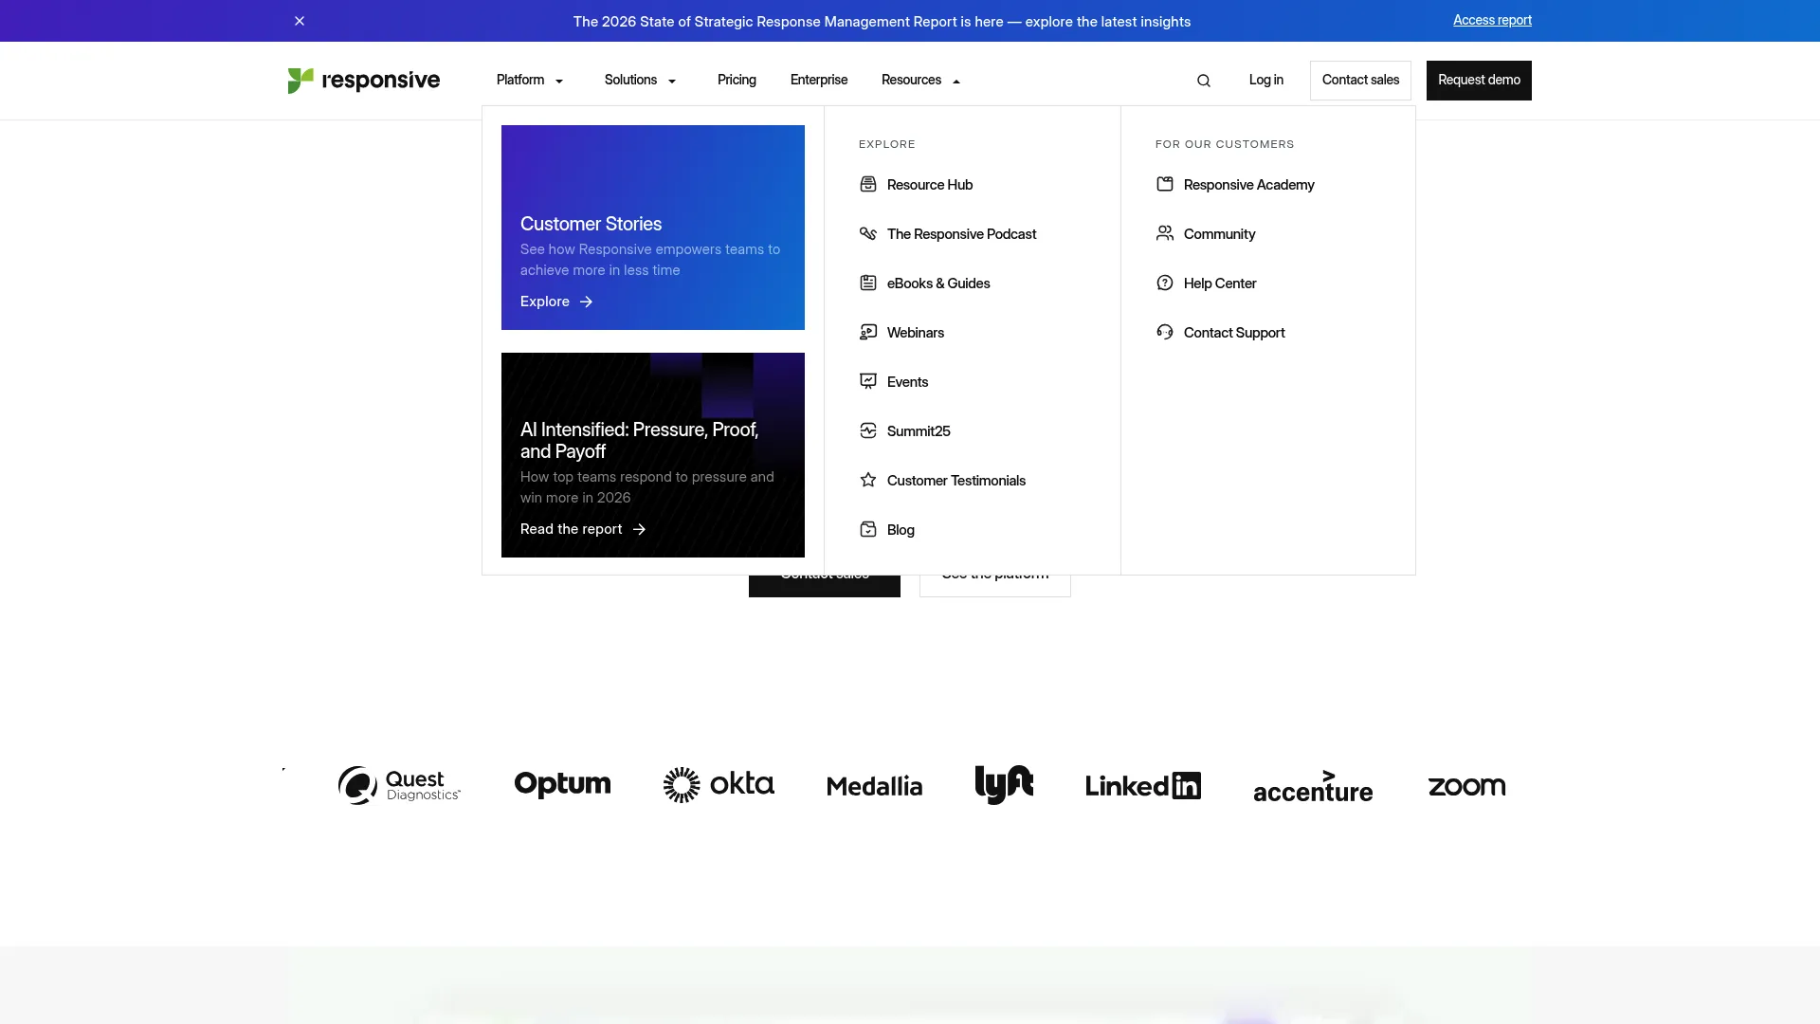
Task: Click the Medallia logo
Action: coord(875,786)
